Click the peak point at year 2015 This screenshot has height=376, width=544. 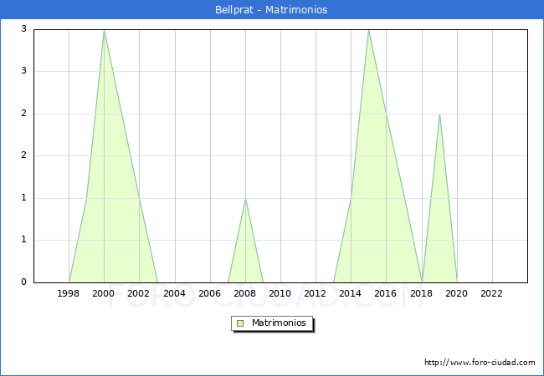click(x=368, y=31)
